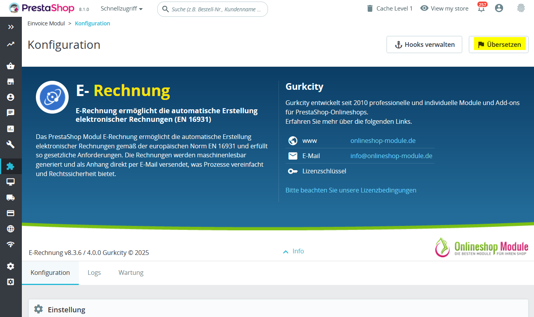Expand the sidebar with double-arrow icon

[11, 27]
